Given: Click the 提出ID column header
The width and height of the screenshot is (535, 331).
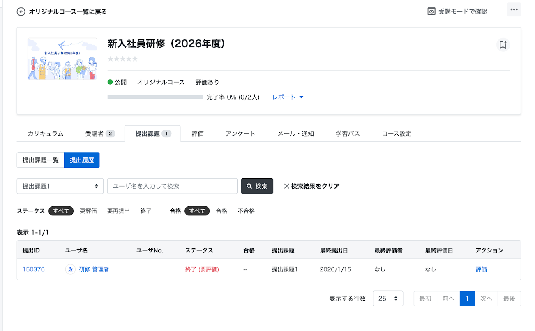Looking at the screenshot, I should tap(31, 250).
